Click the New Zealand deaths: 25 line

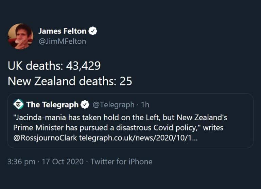pyautogui.click(x=70, y=81)
